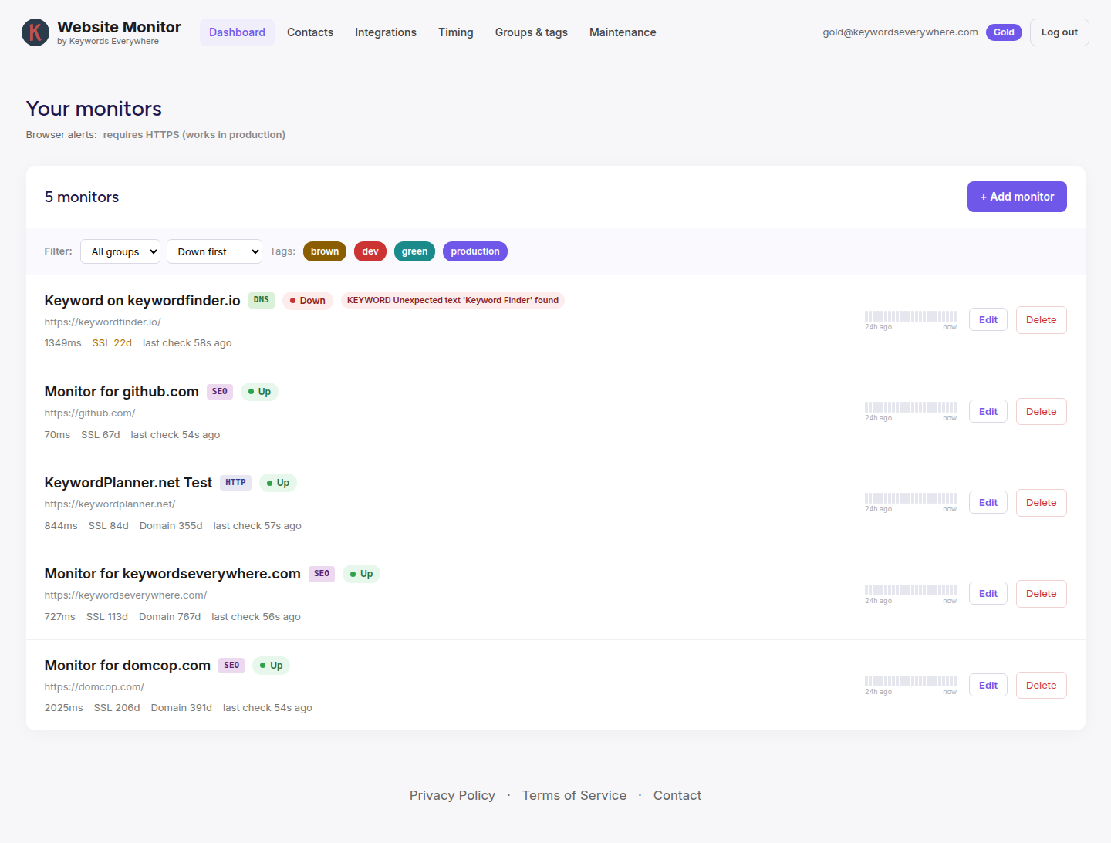
Task: Navigate to the Maintenance tab
Action: point(623,32)
